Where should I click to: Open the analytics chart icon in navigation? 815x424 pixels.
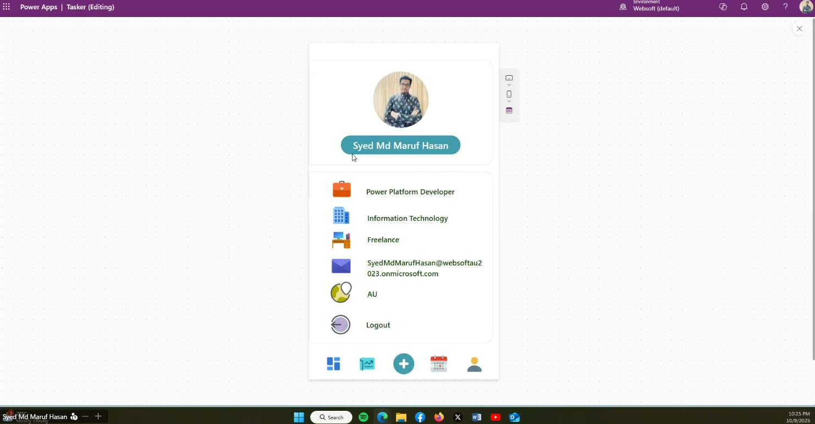367,364
